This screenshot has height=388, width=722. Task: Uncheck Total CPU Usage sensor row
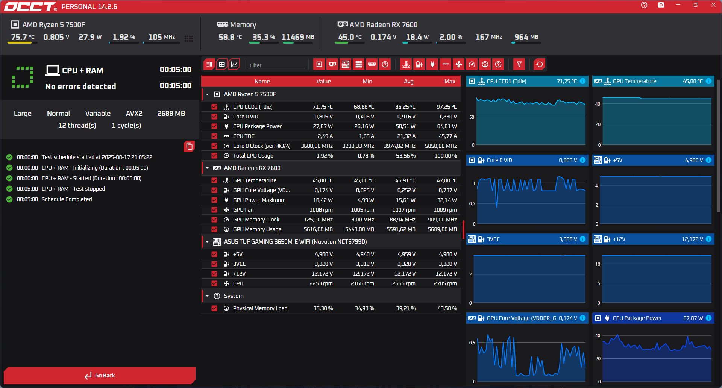[x=214, y=156]
